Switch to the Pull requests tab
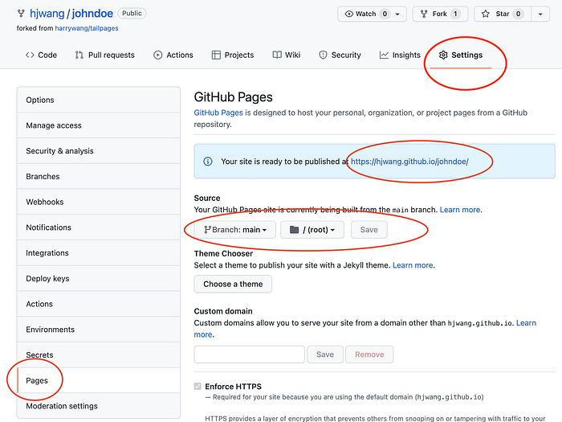The image size is (562, 422). click(x=104, y=55)
